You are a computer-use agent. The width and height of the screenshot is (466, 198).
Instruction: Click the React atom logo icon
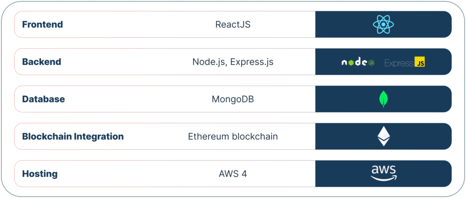click(383, 25)
